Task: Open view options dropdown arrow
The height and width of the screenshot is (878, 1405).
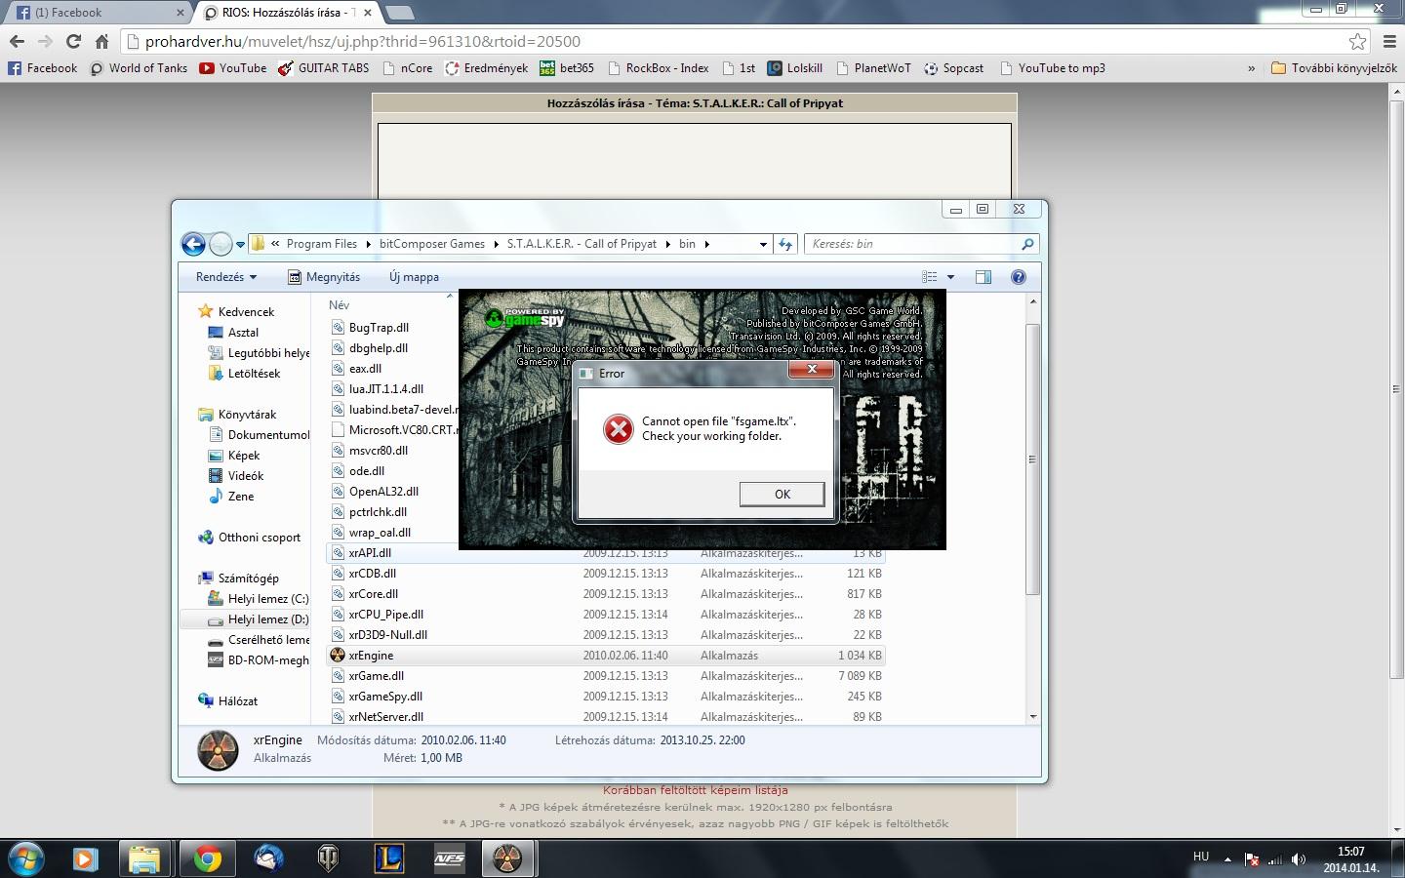Action: (x=950, y=277)
